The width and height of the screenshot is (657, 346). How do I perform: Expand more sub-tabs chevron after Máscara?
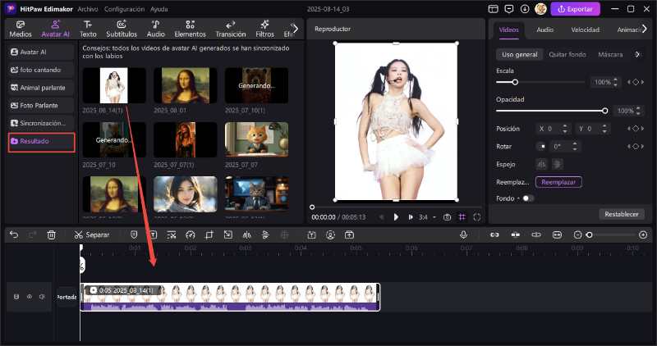(x=638, y=54)
